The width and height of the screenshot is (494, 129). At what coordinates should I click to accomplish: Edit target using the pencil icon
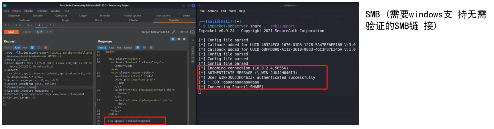click(173, 32)
